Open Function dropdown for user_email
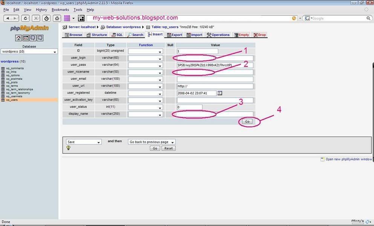The image size is (374, 226). [x=146, y=79]
